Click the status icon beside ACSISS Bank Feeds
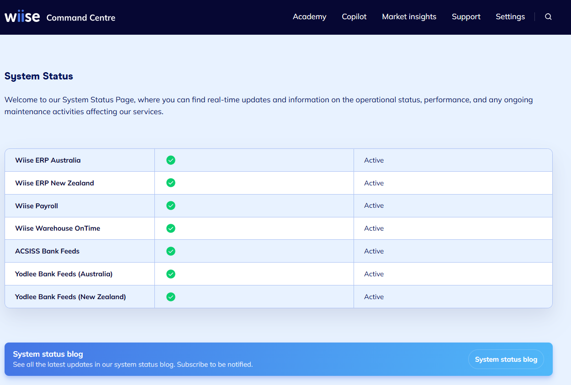The height and width of the screenshot is (385, 571). (170, 251)
